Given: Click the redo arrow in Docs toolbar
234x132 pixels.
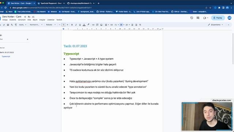Looking at the screenshot, I should (4, 25).
